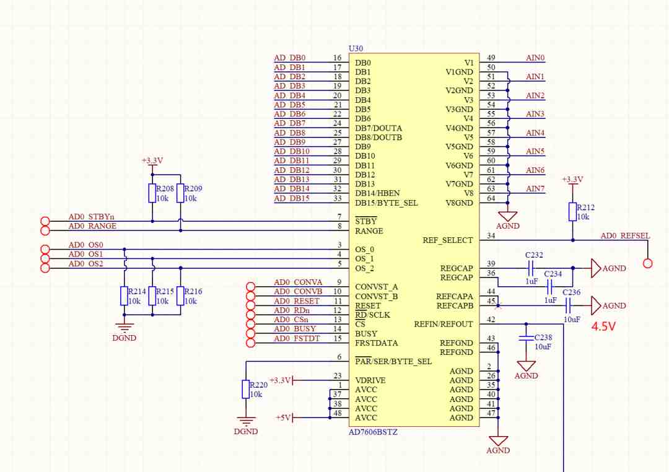Click the VDRIVE pin name
669x472 pixels.
(x=370, y=380)
